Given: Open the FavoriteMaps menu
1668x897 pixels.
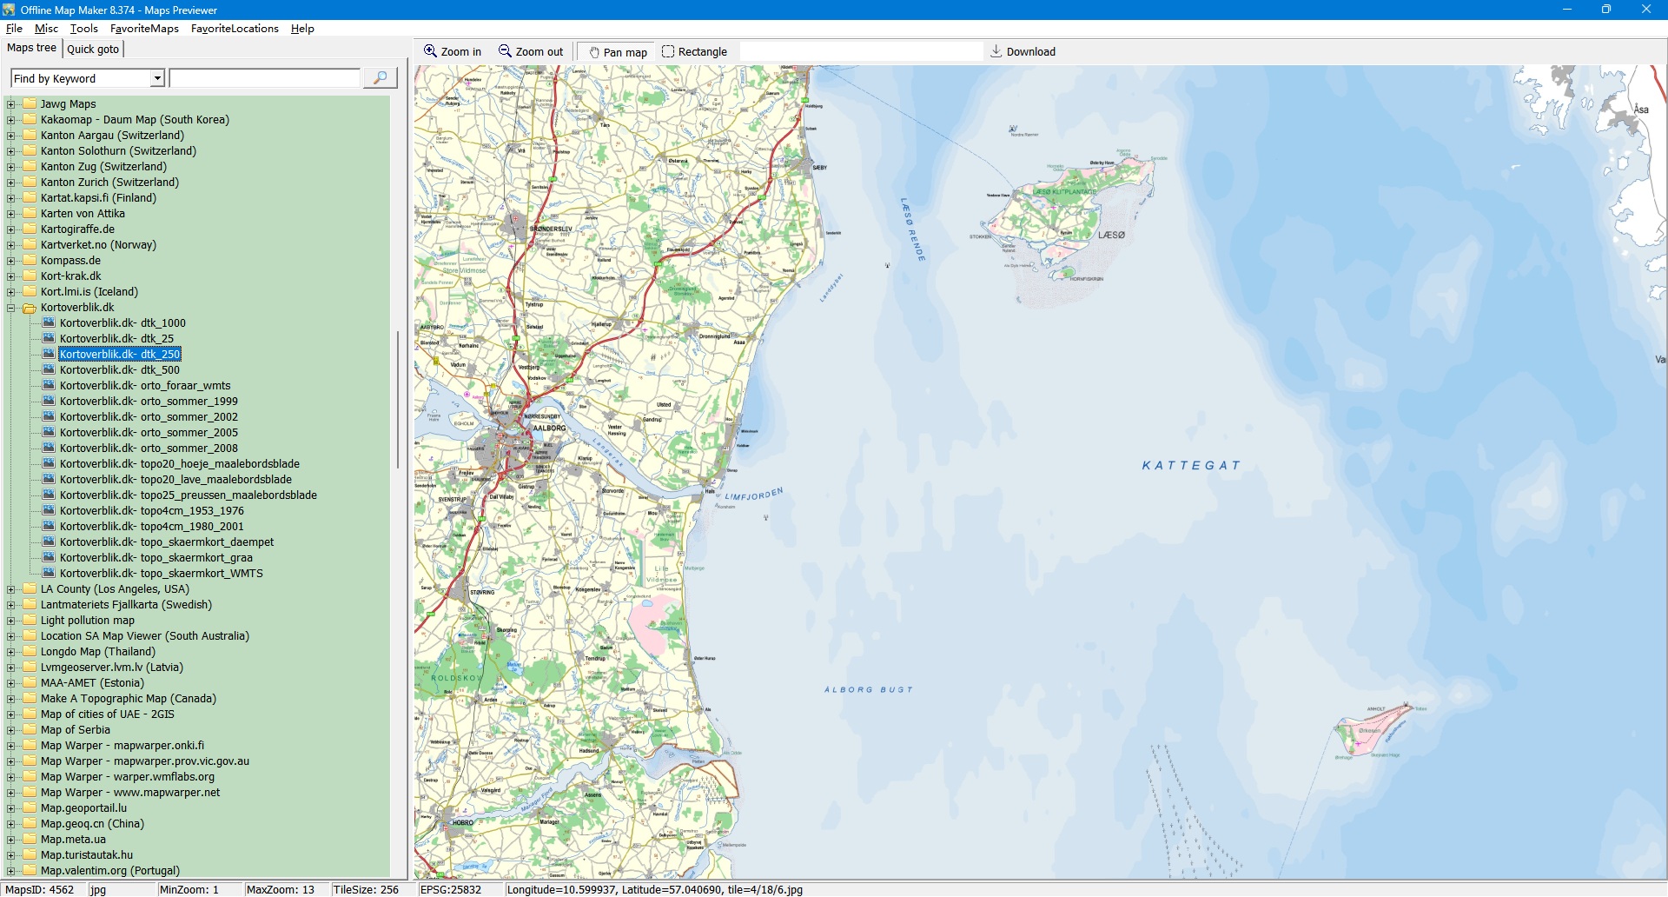Looking at the screenshot, I should (x=144, y=29).
